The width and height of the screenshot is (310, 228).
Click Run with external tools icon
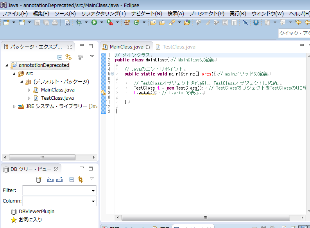pyautogui.click(x=110, y=22)
